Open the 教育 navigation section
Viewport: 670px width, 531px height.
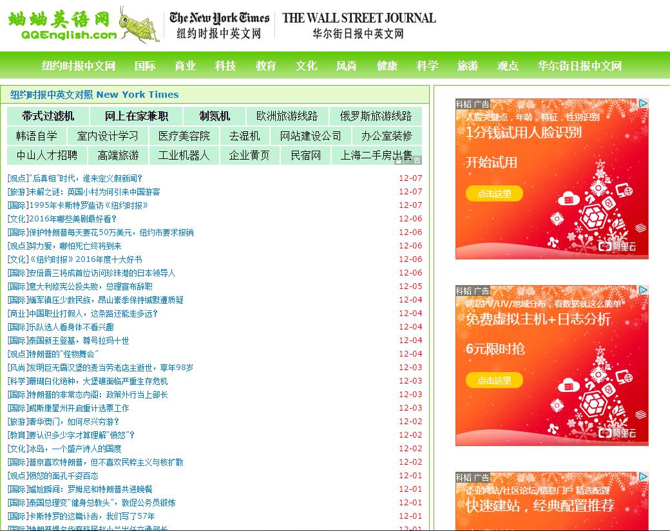pyautogui.click(x=266, y=66)
